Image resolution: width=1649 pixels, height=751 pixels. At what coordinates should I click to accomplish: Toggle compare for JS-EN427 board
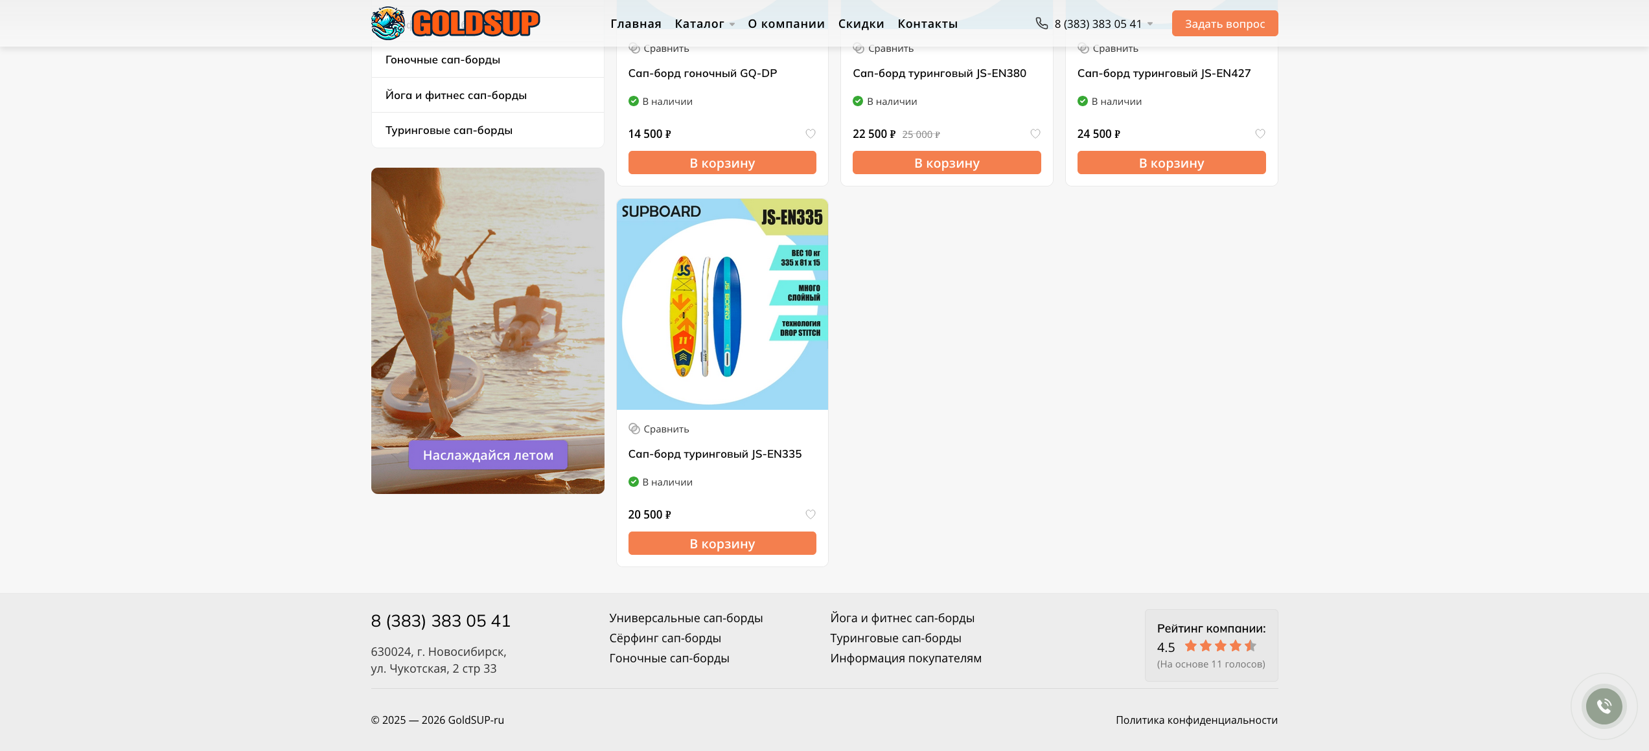(x=1108, y=49)
